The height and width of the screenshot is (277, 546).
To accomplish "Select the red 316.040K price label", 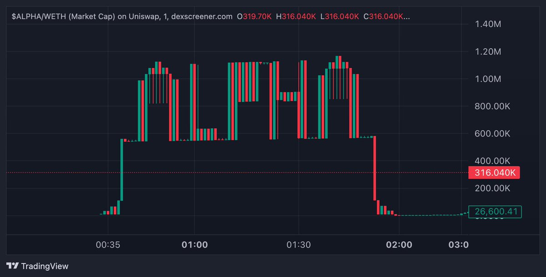I will [494, 173].
